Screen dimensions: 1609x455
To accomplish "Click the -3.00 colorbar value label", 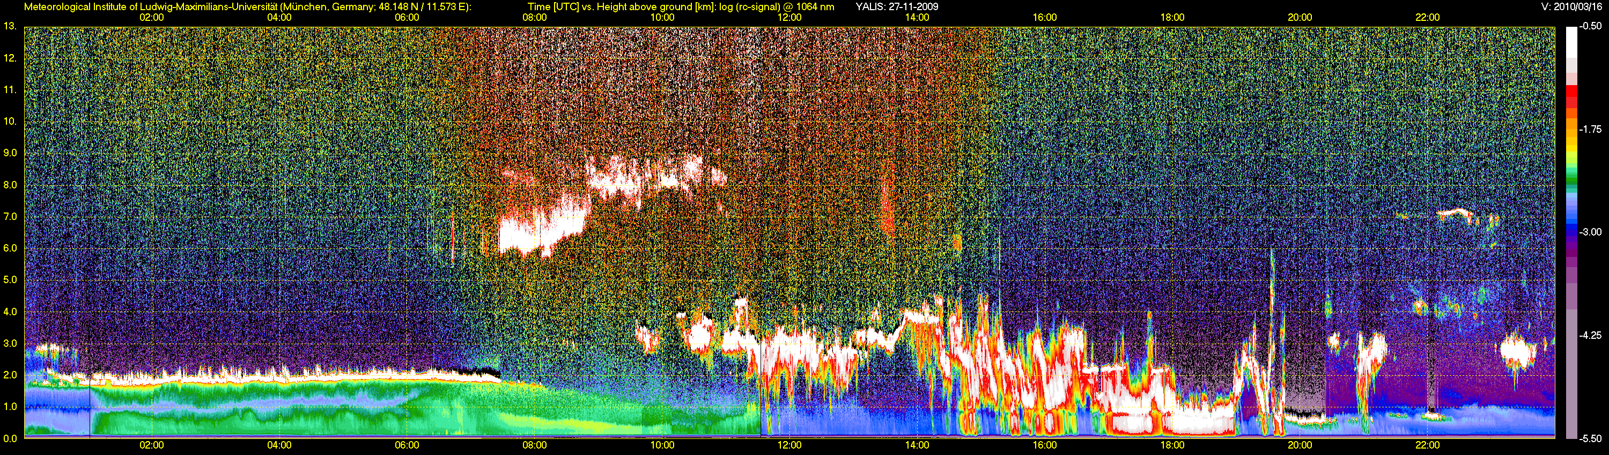I will [1591, 232].
